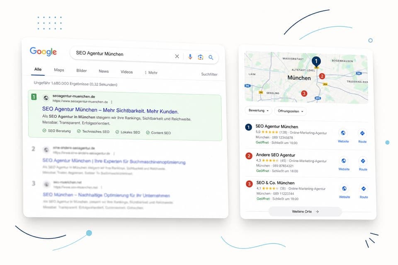Viewport: 398px width, 265px height.
Task: Click the phone number 089 87654321
Action: coord(283,166)
